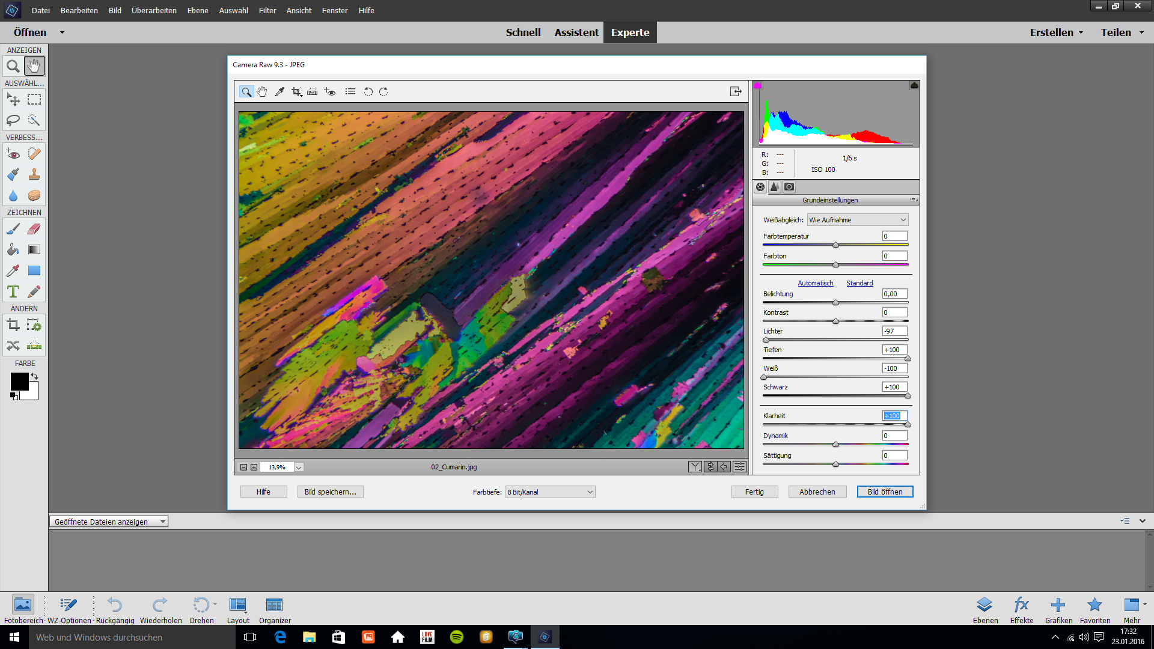This screenshot has width=1154, height=649.
Task: Click the Bild öffnen button
Action: [885, 492]
